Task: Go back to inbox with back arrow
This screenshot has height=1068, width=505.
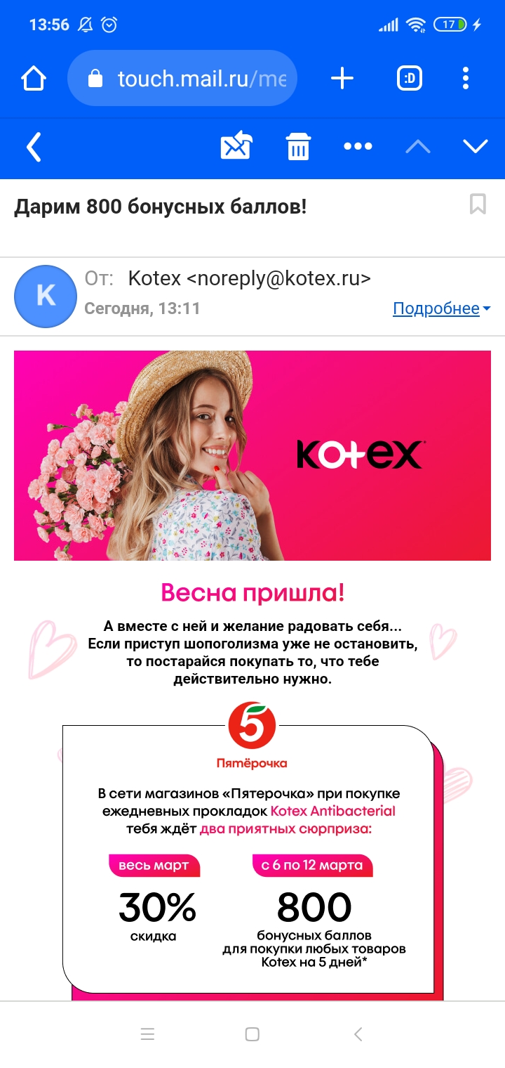Action: pos(34,147)
